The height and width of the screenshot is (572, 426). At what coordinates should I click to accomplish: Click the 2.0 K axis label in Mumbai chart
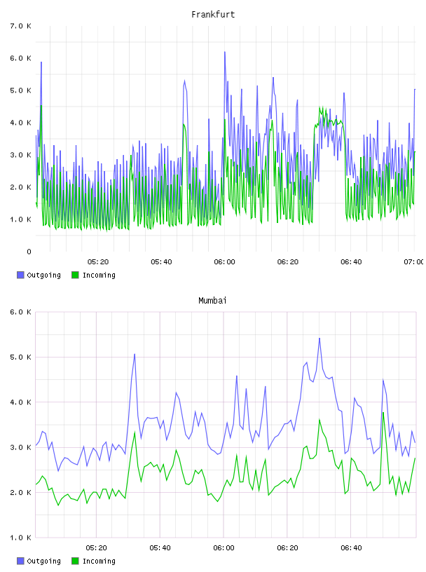click(x=21, y=493)
